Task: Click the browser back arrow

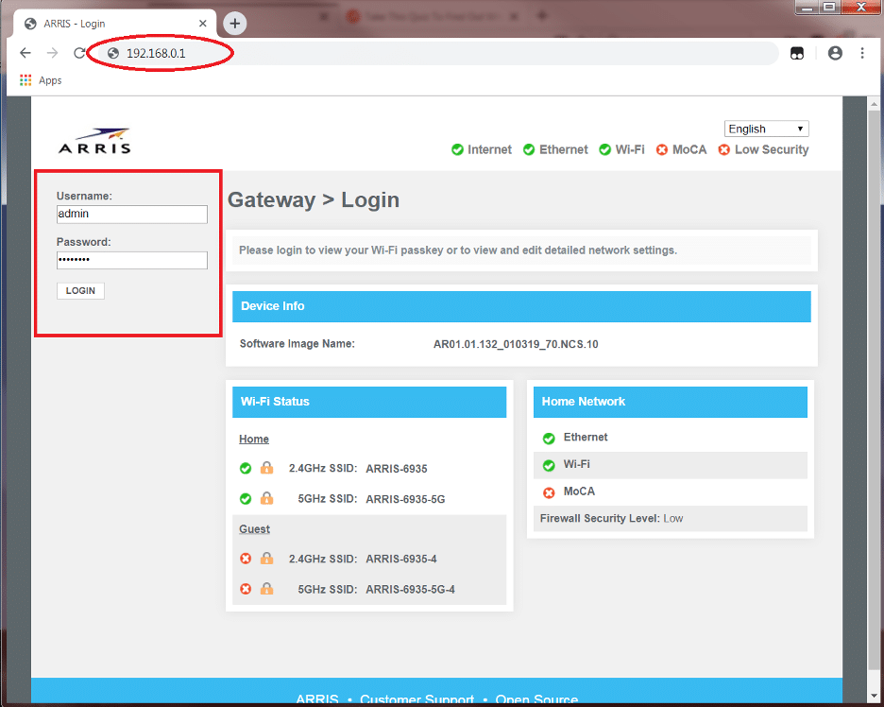Action: pyautogui.click(x=25, y=53)
